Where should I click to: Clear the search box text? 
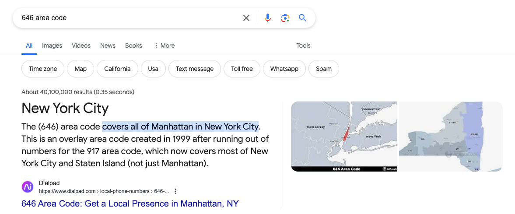click(x=246, y=18)
